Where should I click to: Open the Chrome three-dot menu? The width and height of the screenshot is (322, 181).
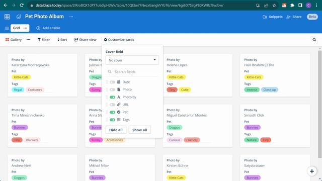point(316,6)
